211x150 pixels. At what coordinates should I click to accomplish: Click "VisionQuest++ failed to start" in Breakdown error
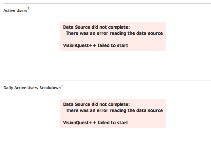(x=96, y=123)
